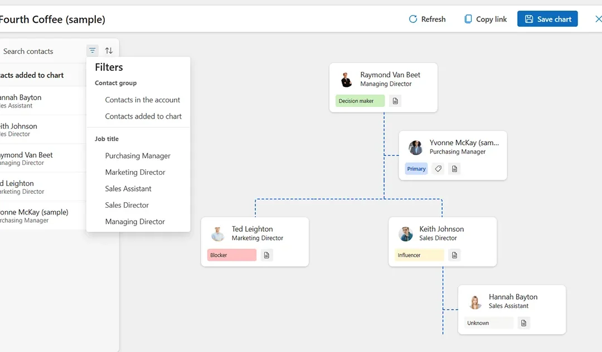Open the Primary label on Yvonne's card
The height and width of the screenshot is (352, 602).
pyautogui.click(x=416, y=169)
